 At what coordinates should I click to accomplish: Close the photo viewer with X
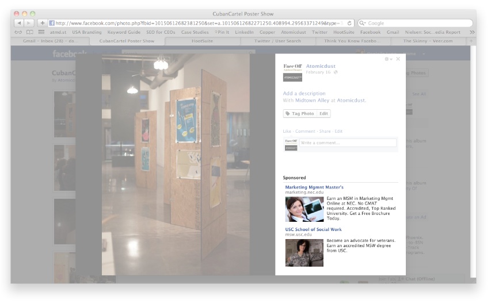click(x=398, y=59)
